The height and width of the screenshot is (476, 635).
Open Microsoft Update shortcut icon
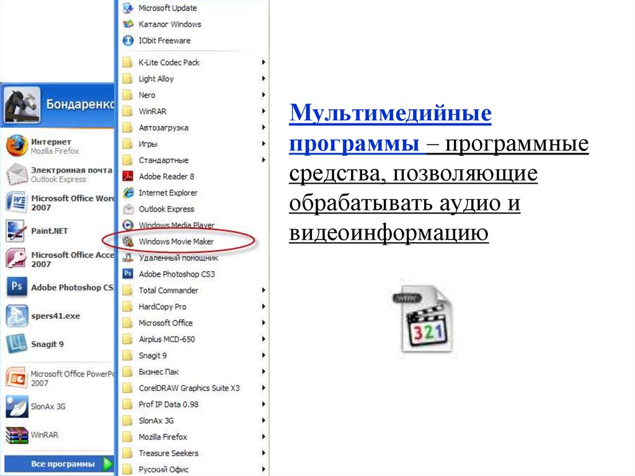pos(128,7)
